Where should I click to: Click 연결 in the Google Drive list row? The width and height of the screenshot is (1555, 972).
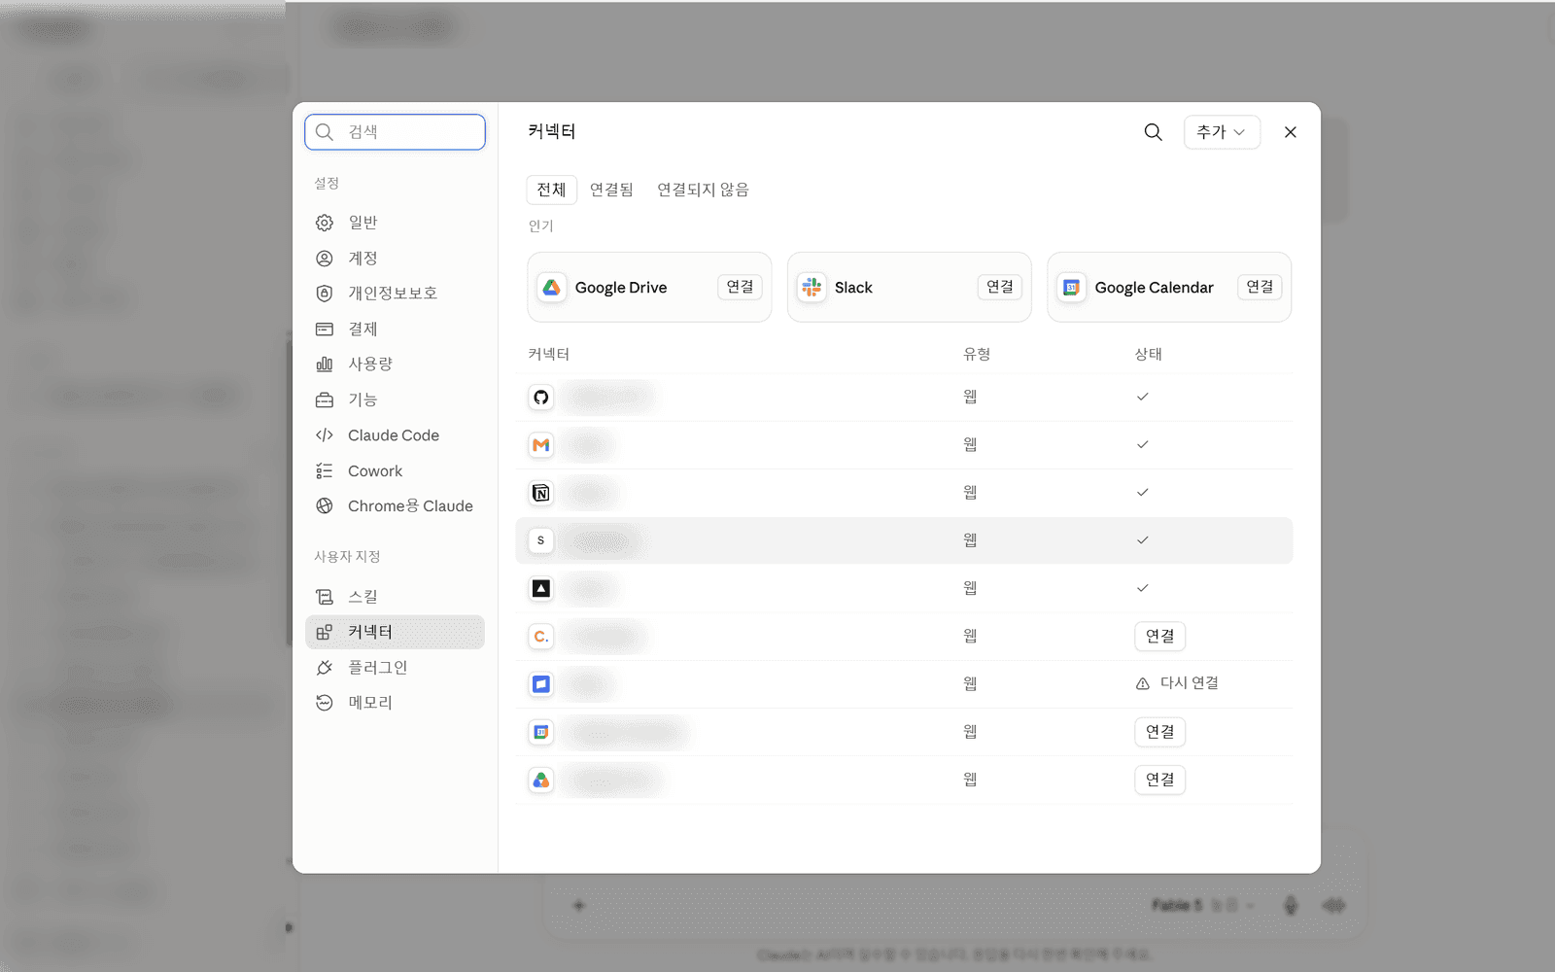point(1159,780)
